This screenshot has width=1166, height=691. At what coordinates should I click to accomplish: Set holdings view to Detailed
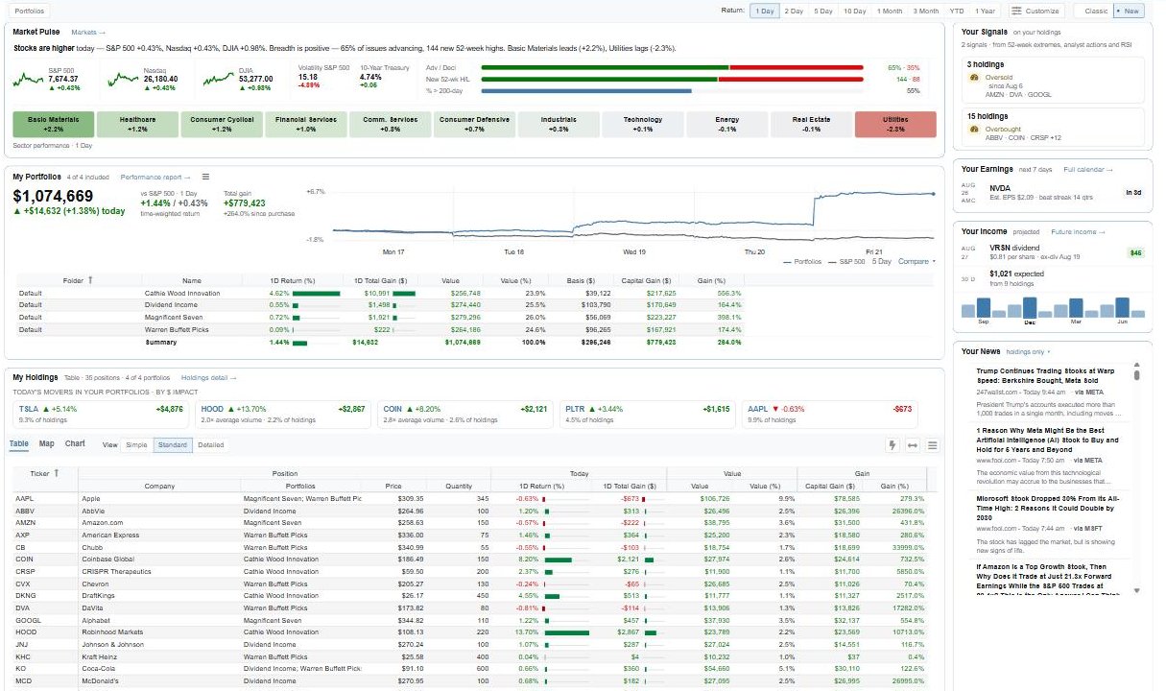tap(211, 445)
